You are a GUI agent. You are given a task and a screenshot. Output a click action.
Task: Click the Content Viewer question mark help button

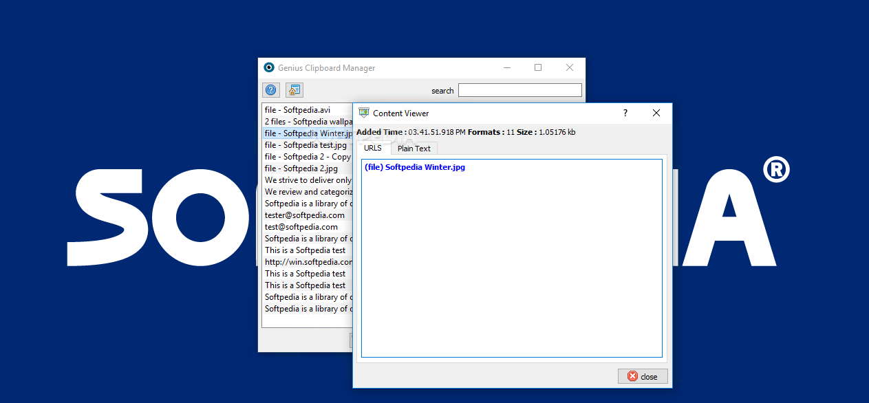625,113
